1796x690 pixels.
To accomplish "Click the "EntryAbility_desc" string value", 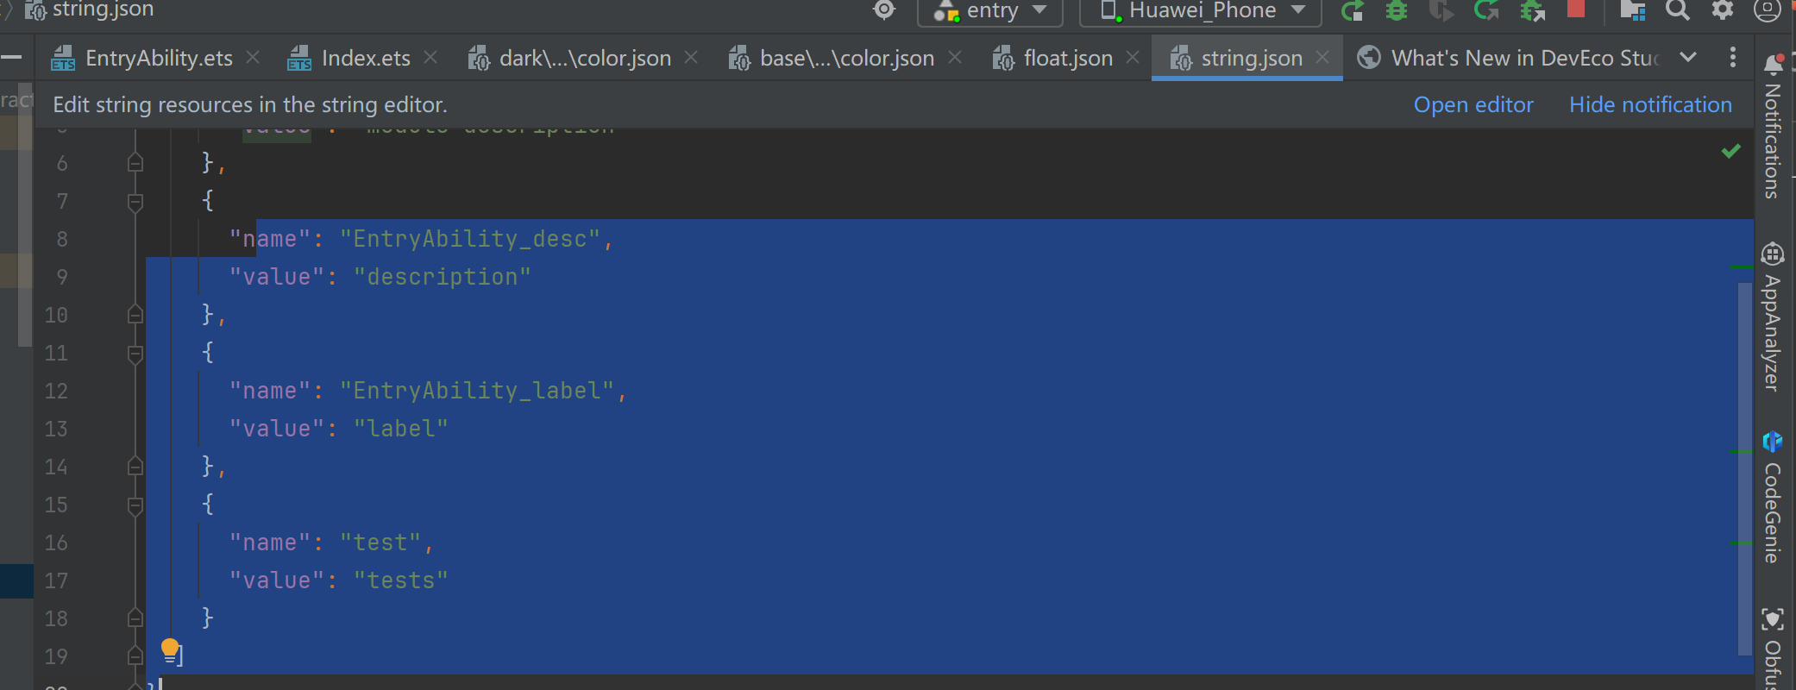I will click(x=469, y=239).
